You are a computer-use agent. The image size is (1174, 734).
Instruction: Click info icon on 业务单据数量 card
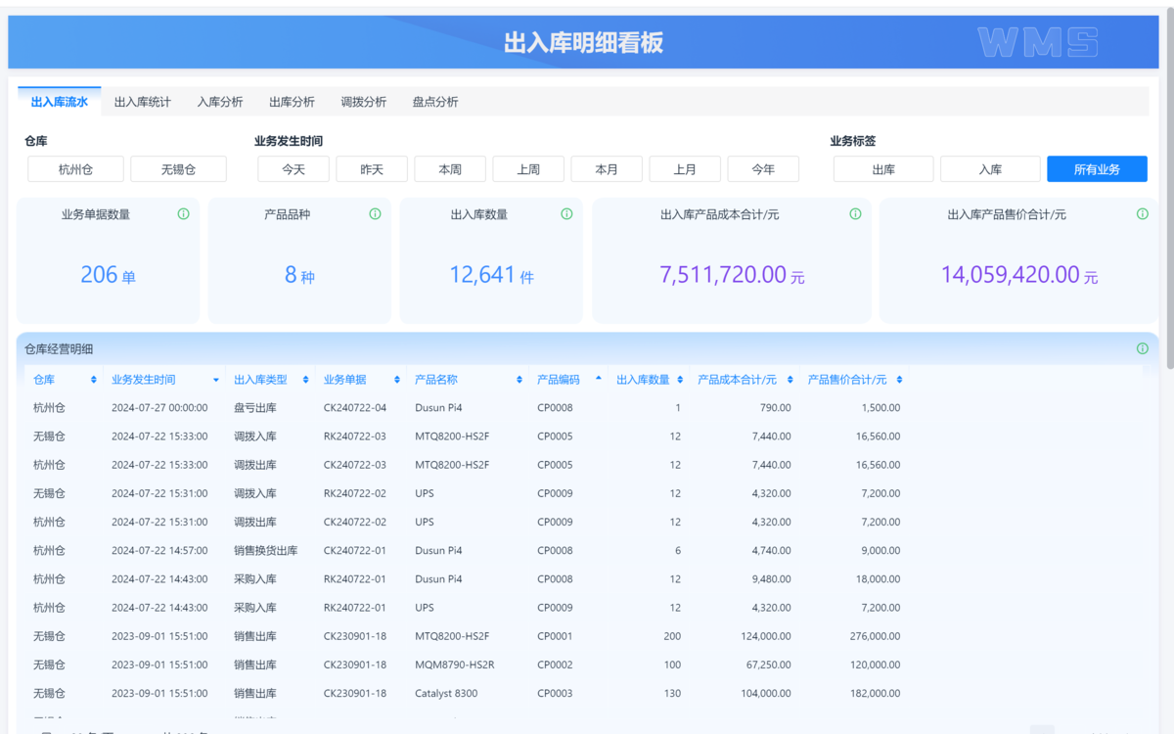pos(183,214)
